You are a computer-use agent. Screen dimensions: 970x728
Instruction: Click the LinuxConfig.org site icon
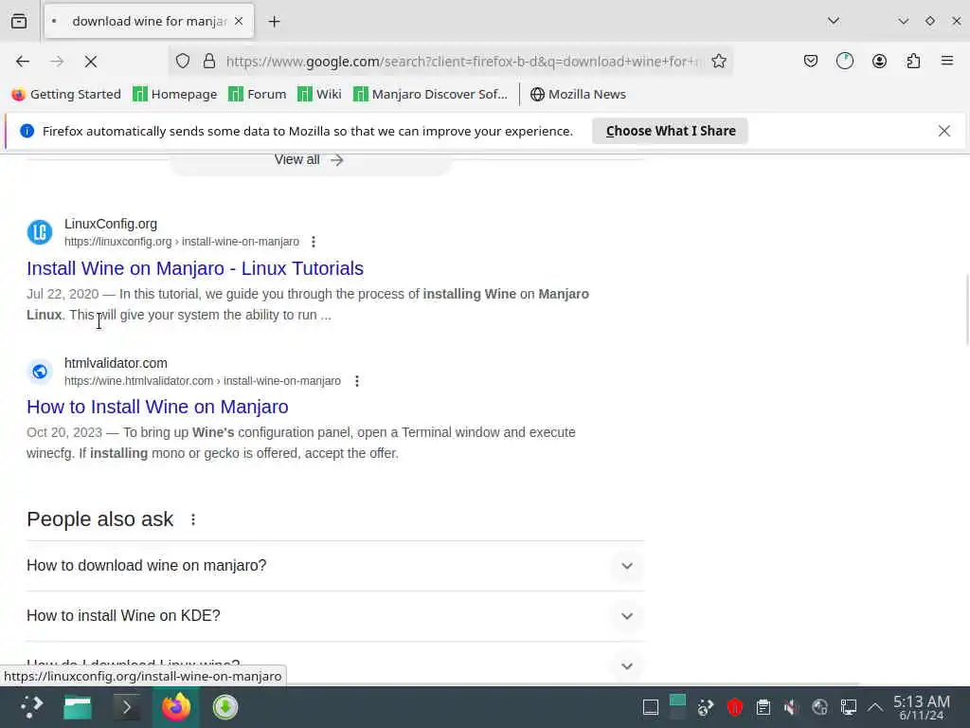[40, 233]
